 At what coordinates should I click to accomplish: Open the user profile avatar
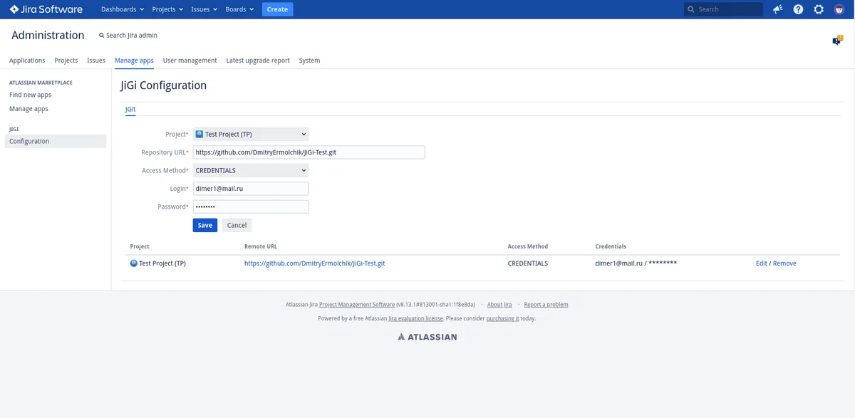point(839,9)
